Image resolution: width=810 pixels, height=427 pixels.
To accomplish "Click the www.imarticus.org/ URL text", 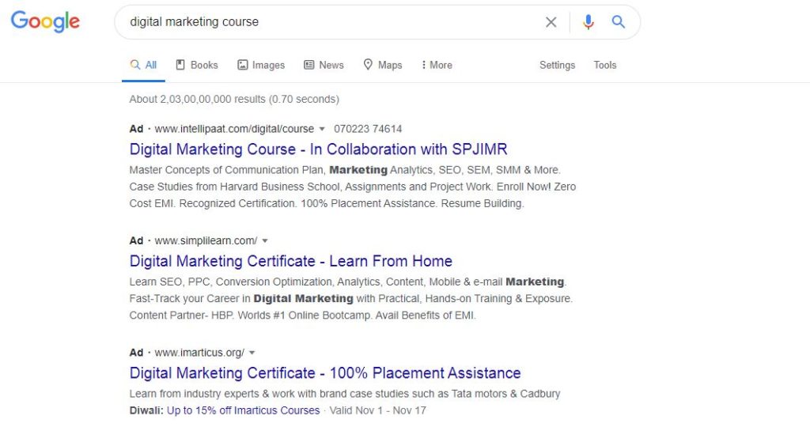I will (199, 353).
